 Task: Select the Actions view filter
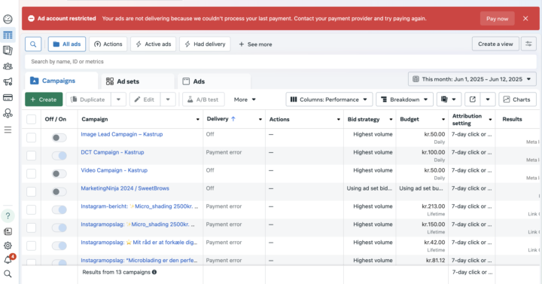coord(108,44)
